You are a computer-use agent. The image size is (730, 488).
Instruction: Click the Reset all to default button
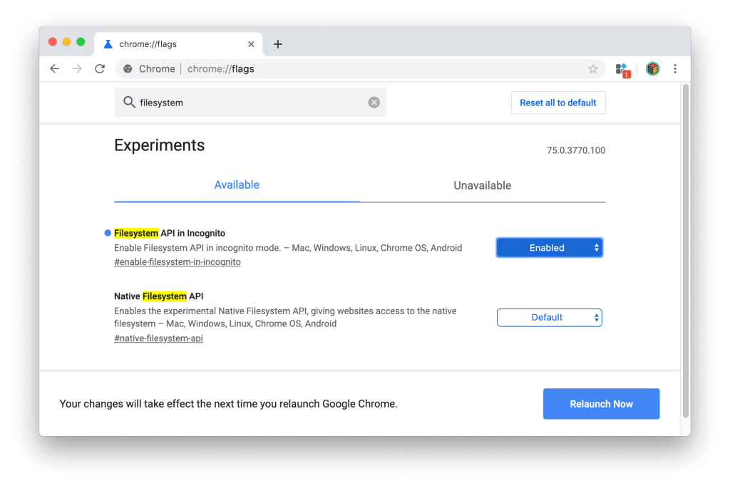pos(557,103)
